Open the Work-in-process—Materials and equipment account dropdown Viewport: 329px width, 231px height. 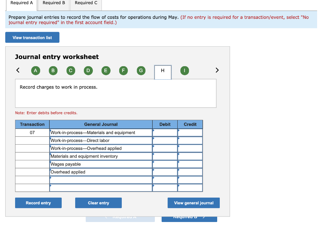pos(101,132)
